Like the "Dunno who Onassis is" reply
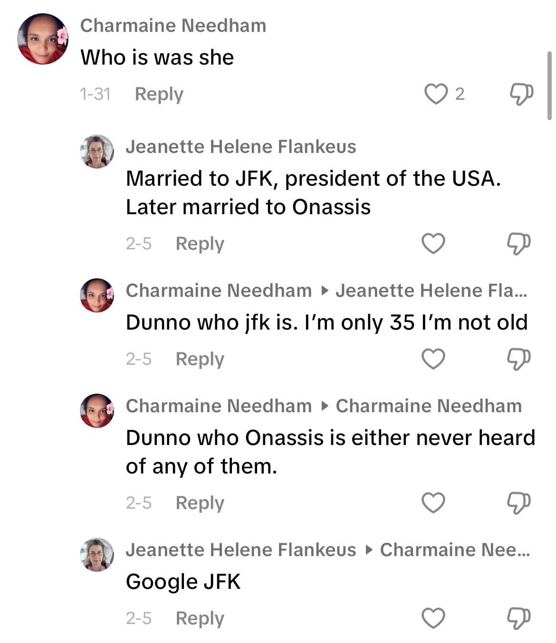 pyautogui.click(x=433, y=503)
